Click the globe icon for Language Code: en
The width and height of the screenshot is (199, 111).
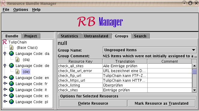tap(11, 78)
